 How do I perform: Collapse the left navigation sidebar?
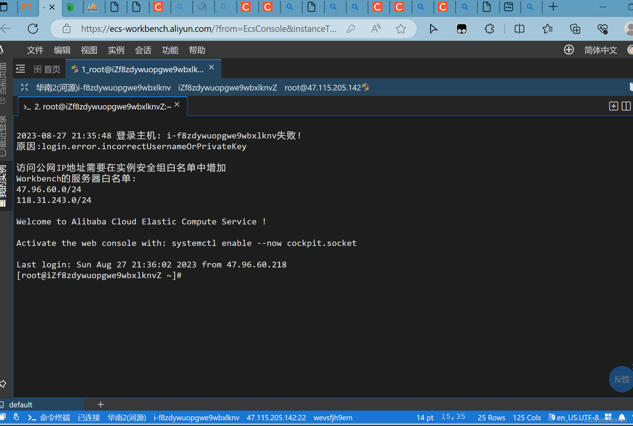pyautogui.click(x=20, y=68)
